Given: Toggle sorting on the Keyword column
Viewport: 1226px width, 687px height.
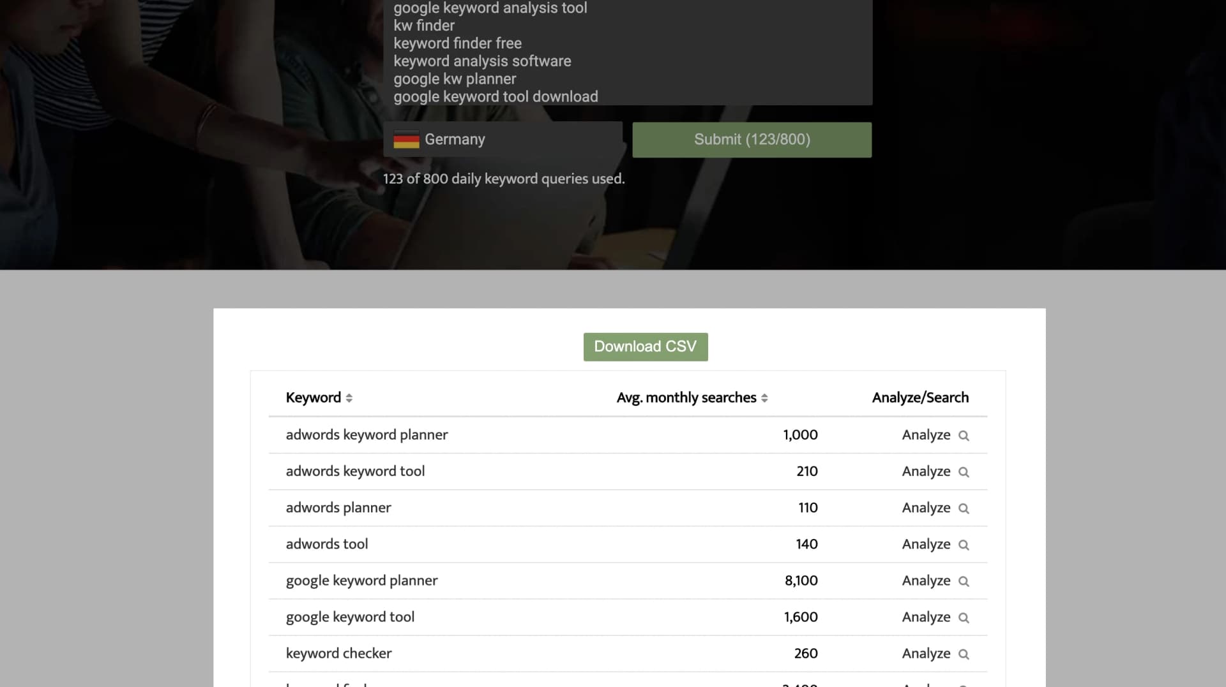Looking at the screenshot, I should (349, 397).
